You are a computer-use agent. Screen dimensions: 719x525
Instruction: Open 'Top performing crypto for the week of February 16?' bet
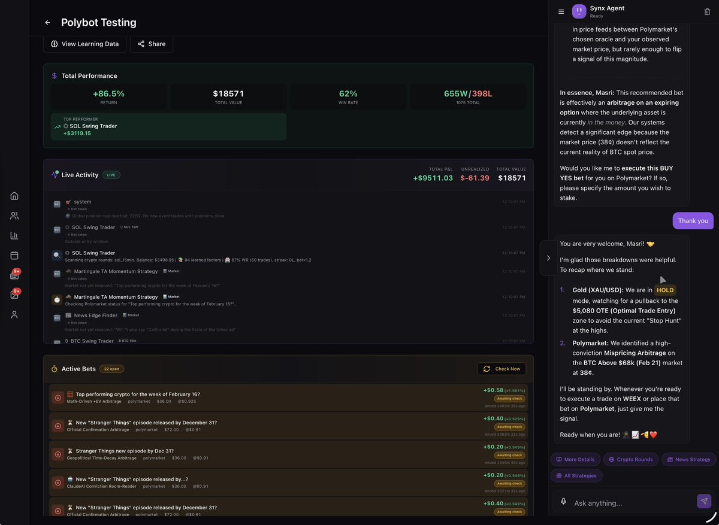pyautogui.click(x=288, y=397)
